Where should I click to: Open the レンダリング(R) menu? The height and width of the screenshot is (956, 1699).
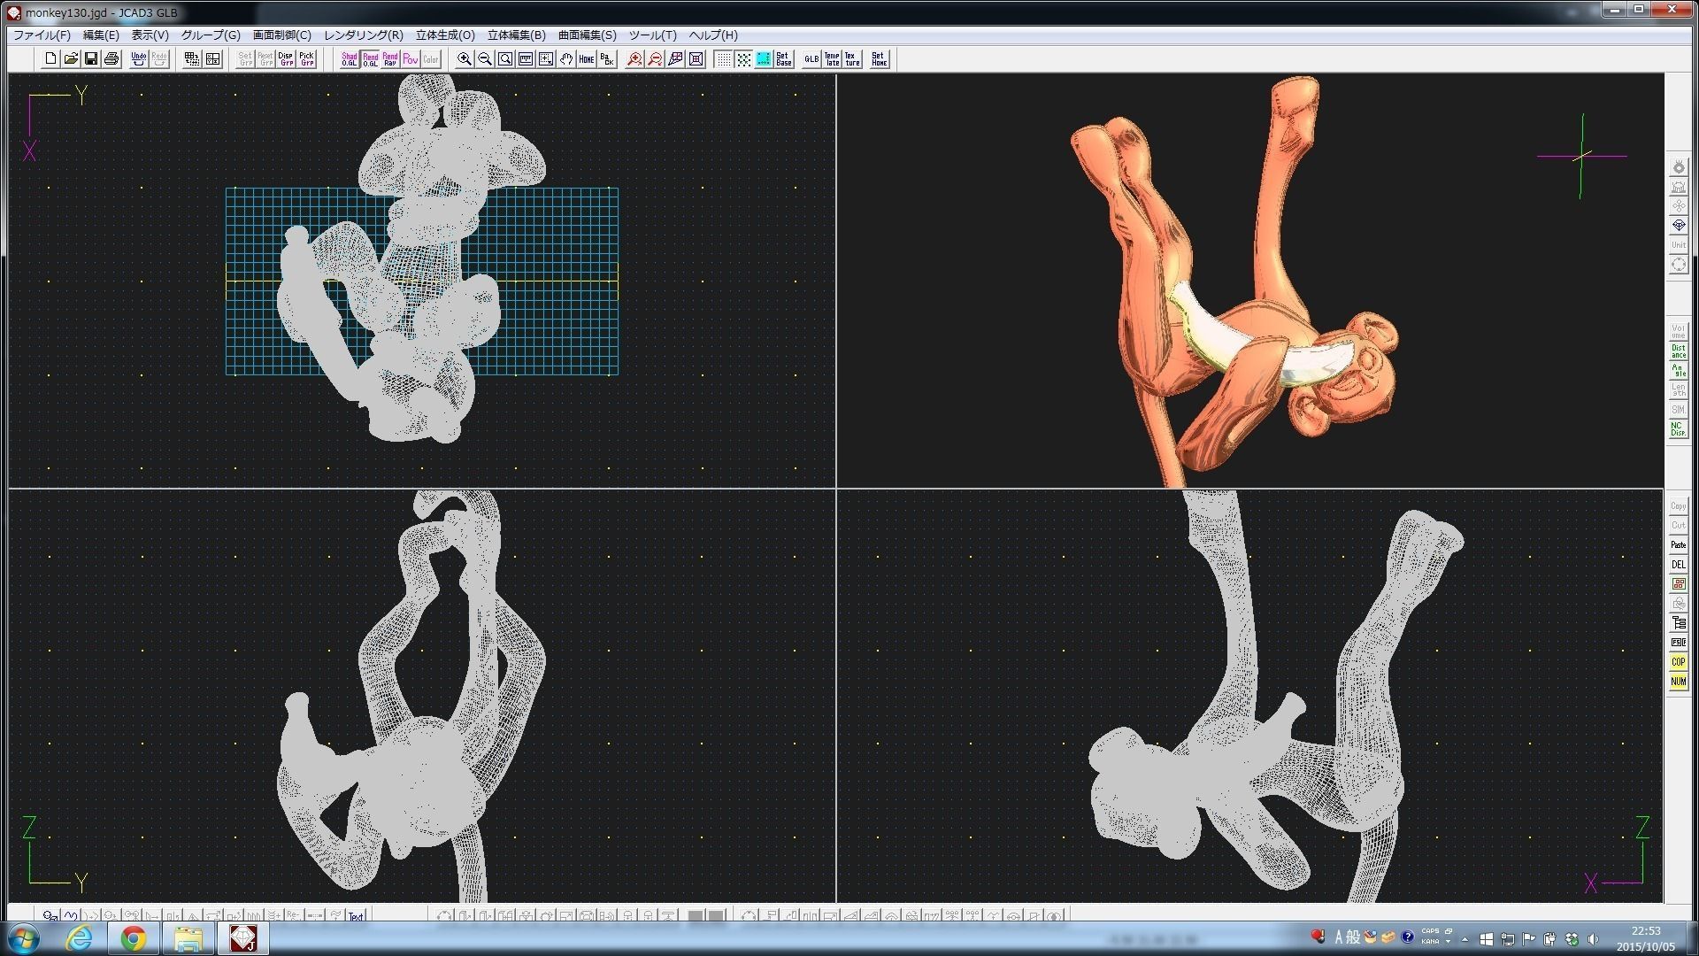[x=364, y=35]
